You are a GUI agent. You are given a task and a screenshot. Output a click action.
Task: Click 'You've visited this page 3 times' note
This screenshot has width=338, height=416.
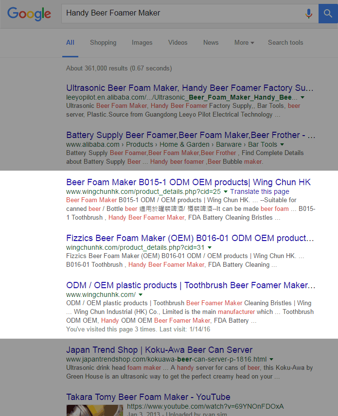(x=138, y=329)
